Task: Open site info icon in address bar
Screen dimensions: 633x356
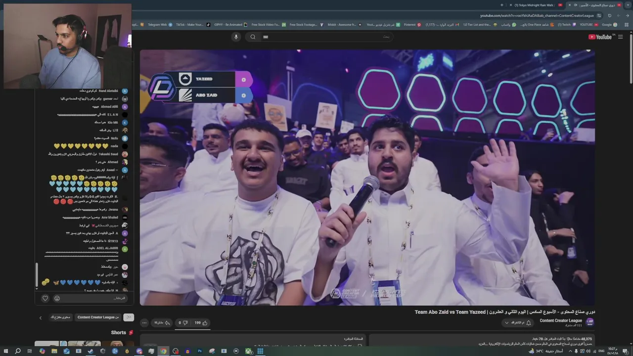Action: (599, 16)
